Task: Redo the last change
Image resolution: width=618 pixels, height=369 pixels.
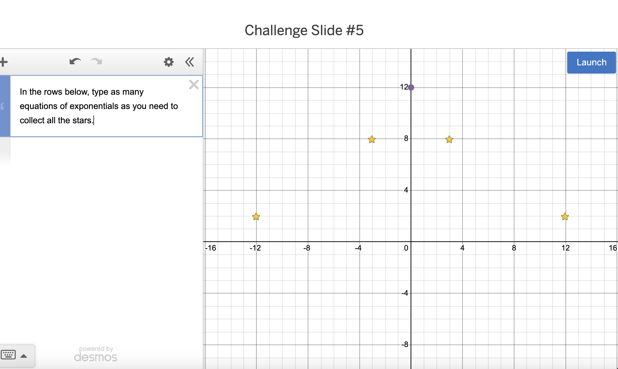Action: [96, 62]
